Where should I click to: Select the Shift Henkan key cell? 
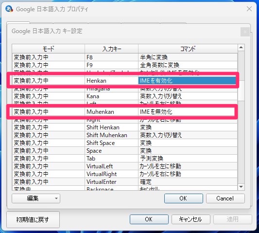[111, 127]
